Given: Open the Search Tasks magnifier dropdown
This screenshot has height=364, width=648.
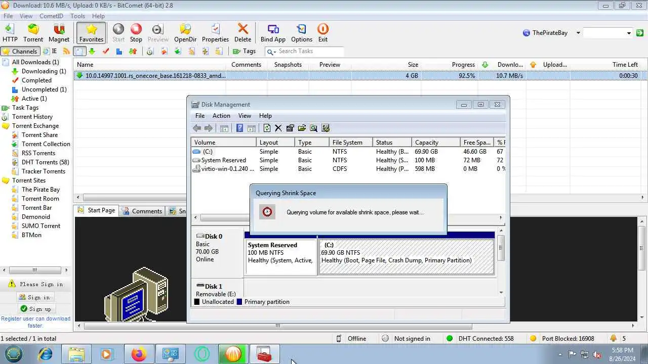Looking at the screenshot, I should coord(271,51).
